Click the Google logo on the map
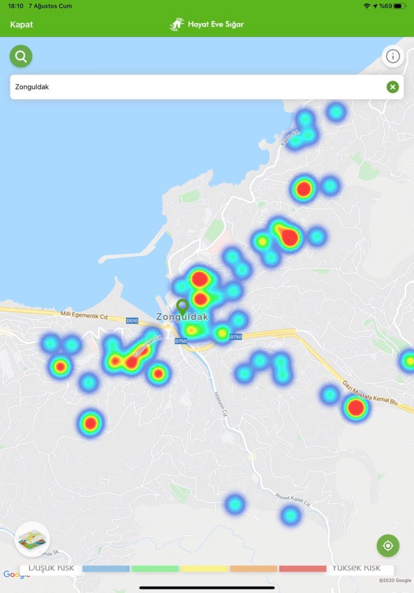Image resolution: width=414 pixels, height=593 pixels. [16, 574]
